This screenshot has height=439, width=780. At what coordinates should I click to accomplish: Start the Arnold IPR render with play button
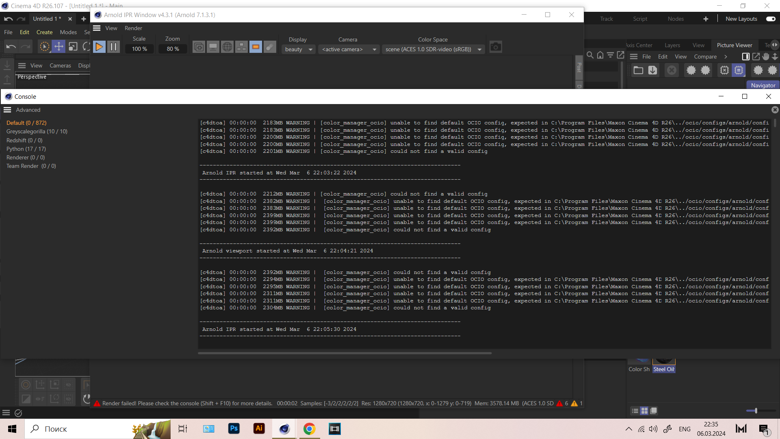(x=99, y=47)
